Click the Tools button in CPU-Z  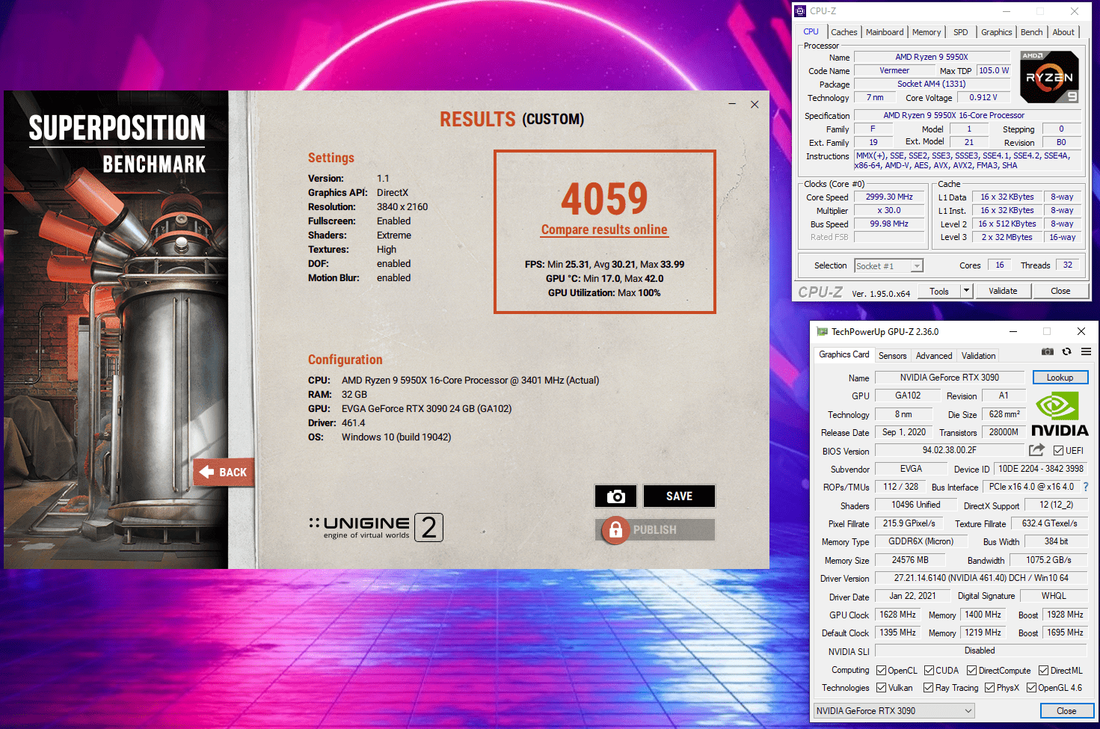(939, 292)
